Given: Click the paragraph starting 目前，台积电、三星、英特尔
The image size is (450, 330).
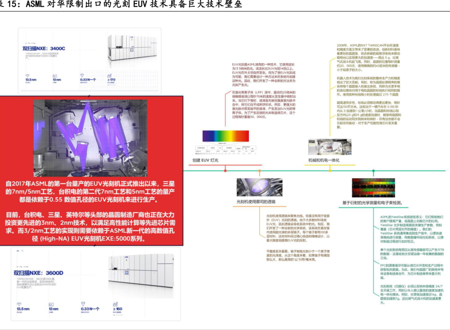Looking at the screenshot, I should [x=90, y=227].
